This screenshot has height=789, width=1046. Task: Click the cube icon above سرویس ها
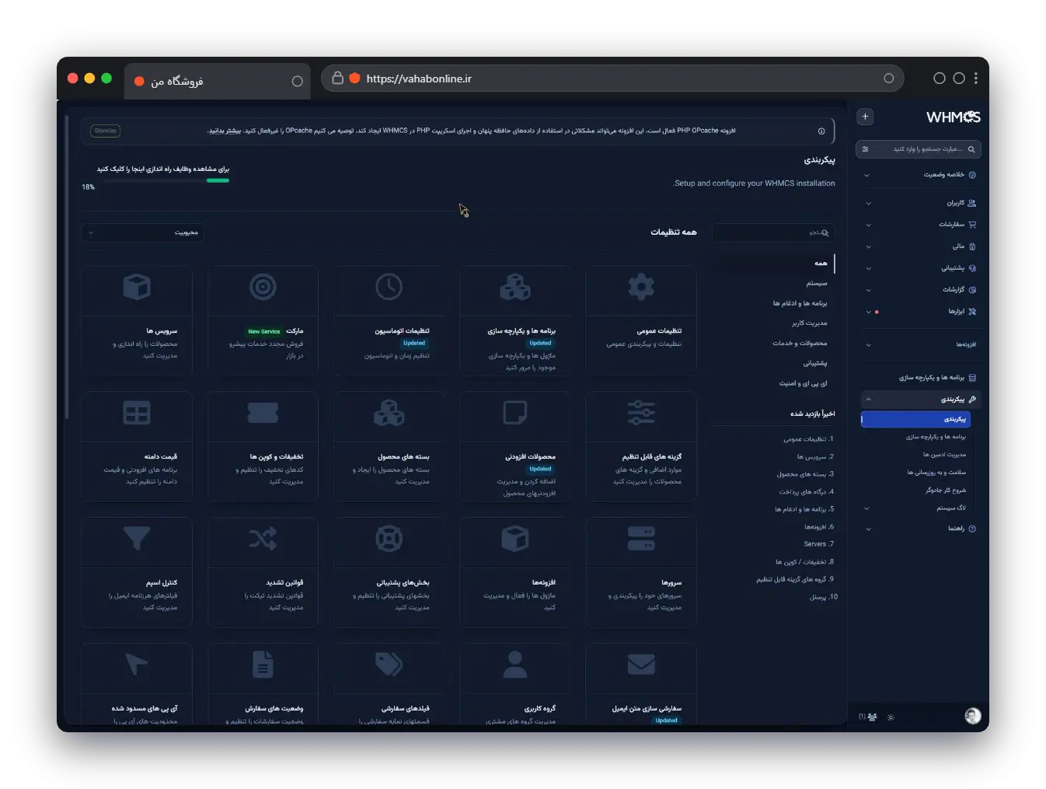[137, 287]
